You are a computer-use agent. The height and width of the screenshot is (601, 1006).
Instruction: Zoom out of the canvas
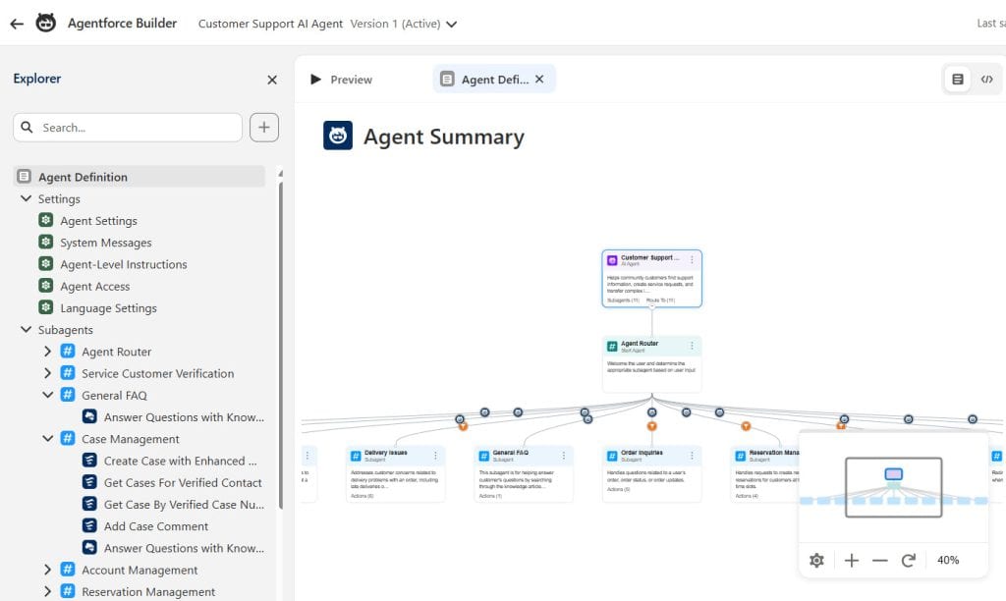pos(879,560)
